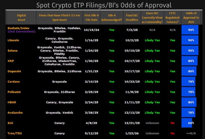Click the 60% approval odds bar for SUI
Image resolution: width=205 pixels, height=139 pixels.
point(187,123)
